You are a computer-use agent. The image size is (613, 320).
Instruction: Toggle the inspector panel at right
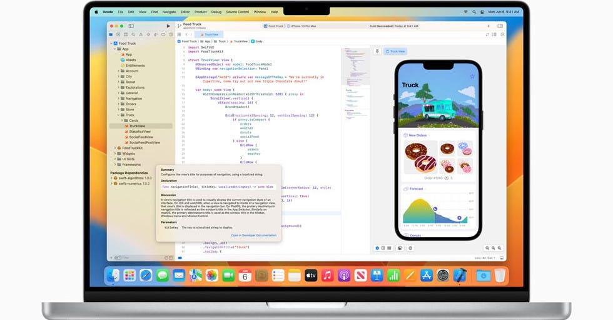click(500, 26)
